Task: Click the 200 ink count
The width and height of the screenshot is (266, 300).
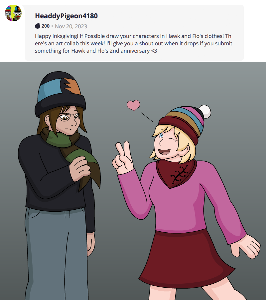Action: (46, 26)
